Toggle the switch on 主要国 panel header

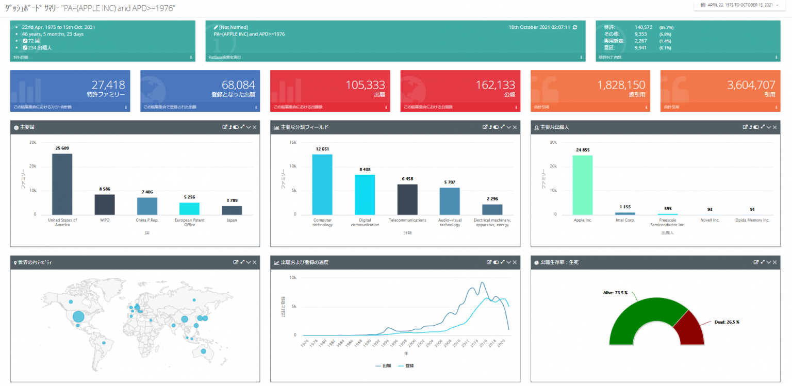[237, 127]
